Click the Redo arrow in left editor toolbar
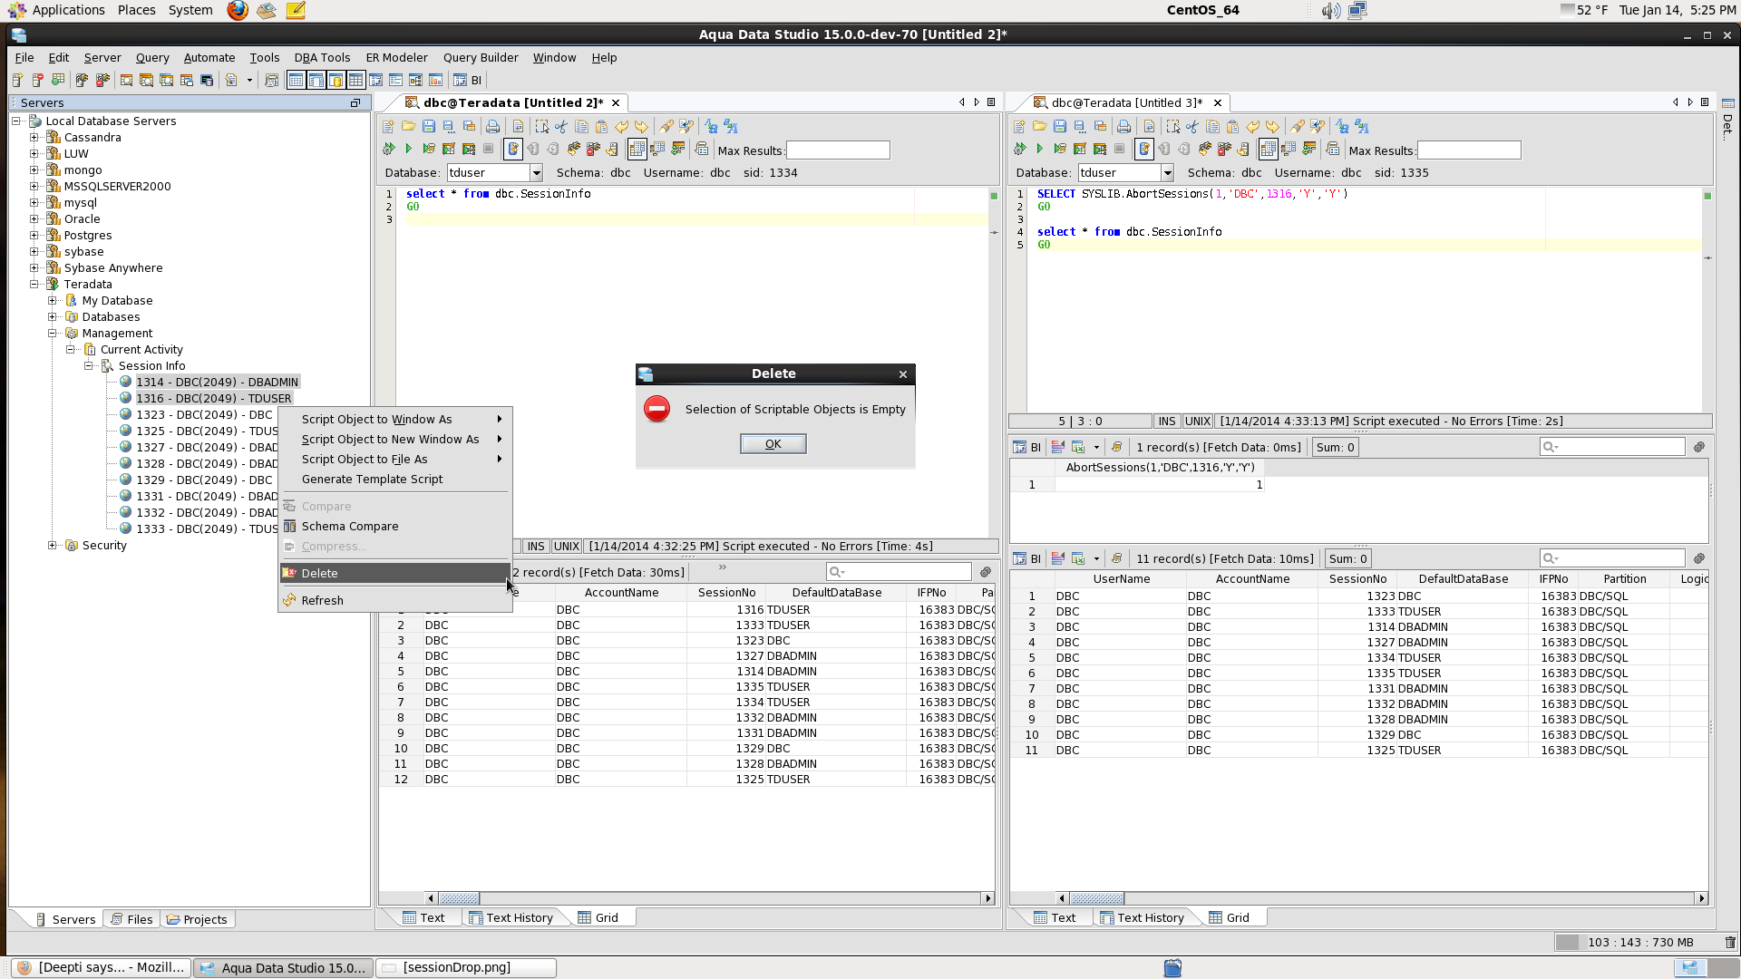 [641, 127]
